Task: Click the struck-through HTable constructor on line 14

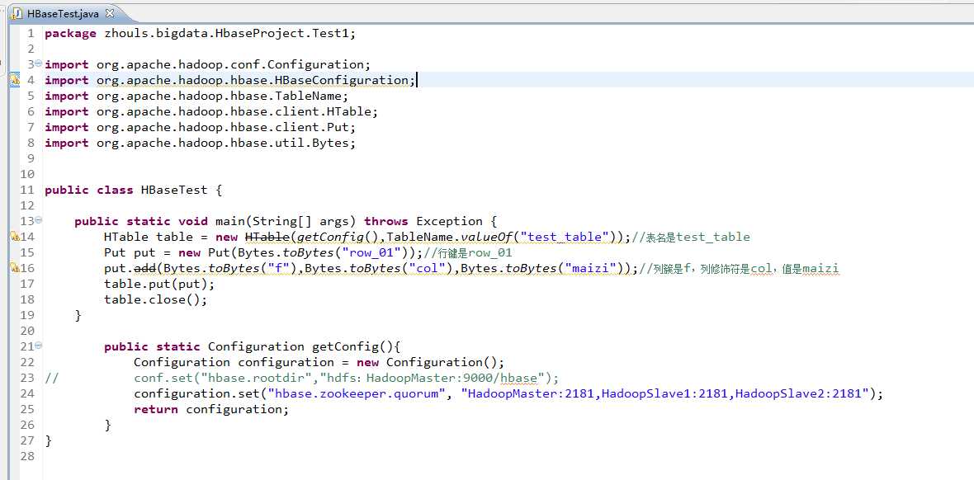Action: click(x=267, y=237)
